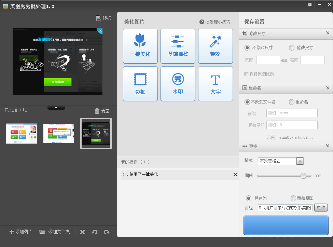This screenshot has height=247, width=333.
Task: Click the 更多 three-dots header icon
Action: pos(245,146)
